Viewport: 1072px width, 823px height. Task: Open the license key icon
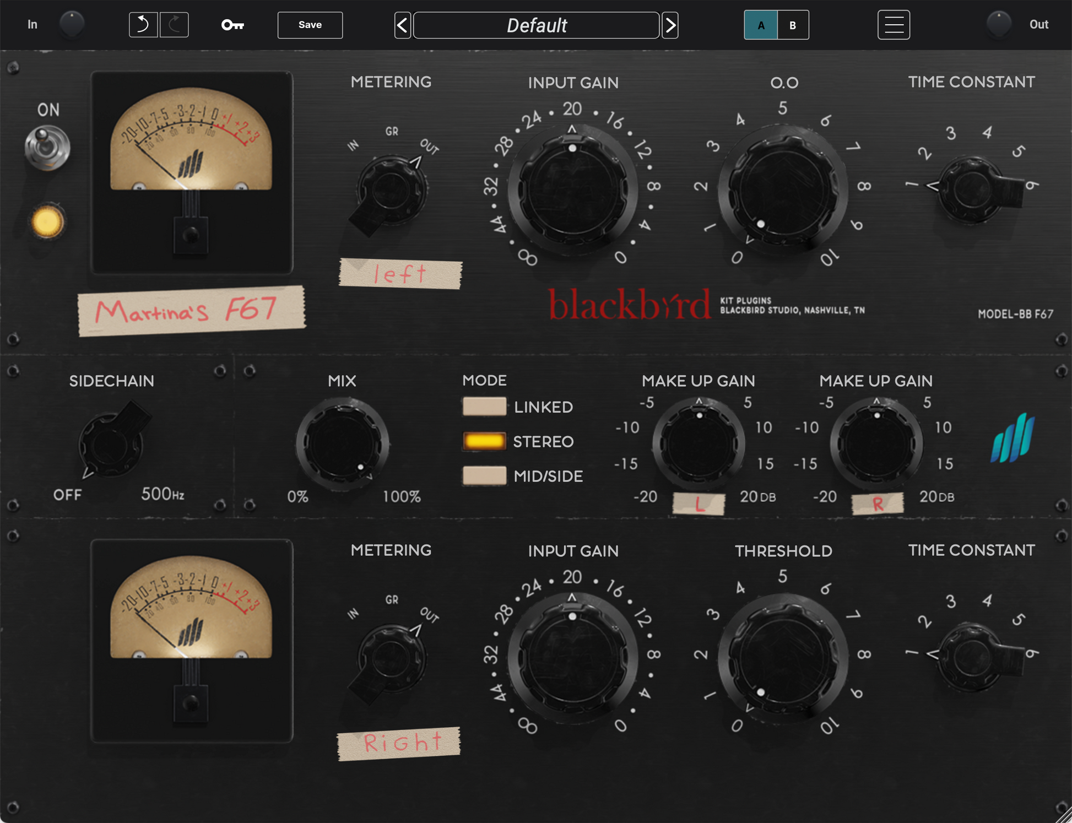coord(232,25)
